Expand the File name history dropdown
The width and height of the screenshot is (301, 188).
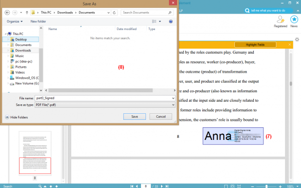click(173, 98)
